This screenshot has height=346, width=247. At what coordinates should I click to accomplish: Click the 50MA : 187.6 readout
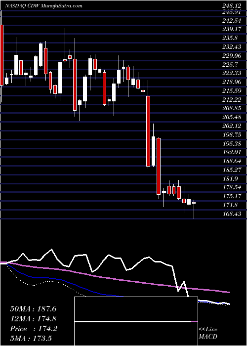(33, 309)
